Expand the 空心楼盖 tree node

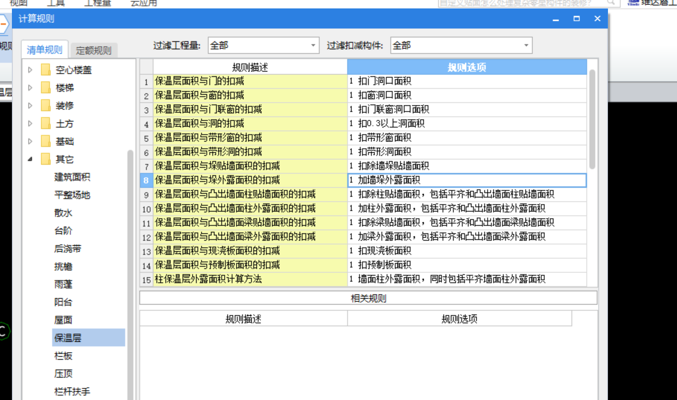(30, 70)
